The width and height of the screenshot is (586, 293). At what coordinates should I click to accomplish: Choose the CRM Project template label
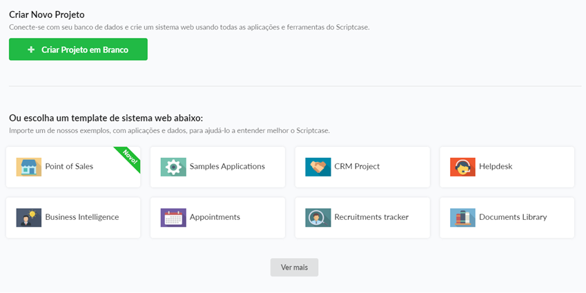point(357,166)
